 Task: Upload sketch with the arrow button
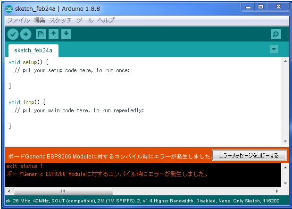tap(25, 34)
